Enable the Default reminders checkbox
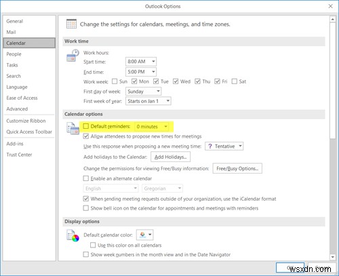This screenshot has height=276, width=339. [x=86, y=126]
